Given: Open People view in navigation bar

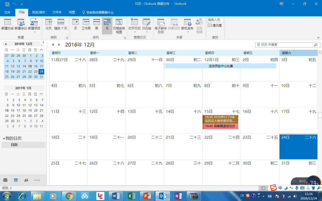Looking at the screenshot, I should (x=26, y=180).
